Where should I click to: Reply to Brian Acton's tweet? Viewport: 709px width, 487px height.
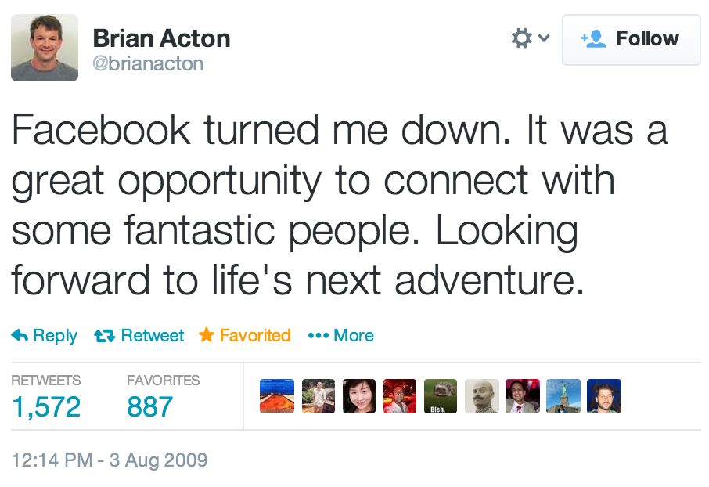pyautogui.click(x=45, y=336)
